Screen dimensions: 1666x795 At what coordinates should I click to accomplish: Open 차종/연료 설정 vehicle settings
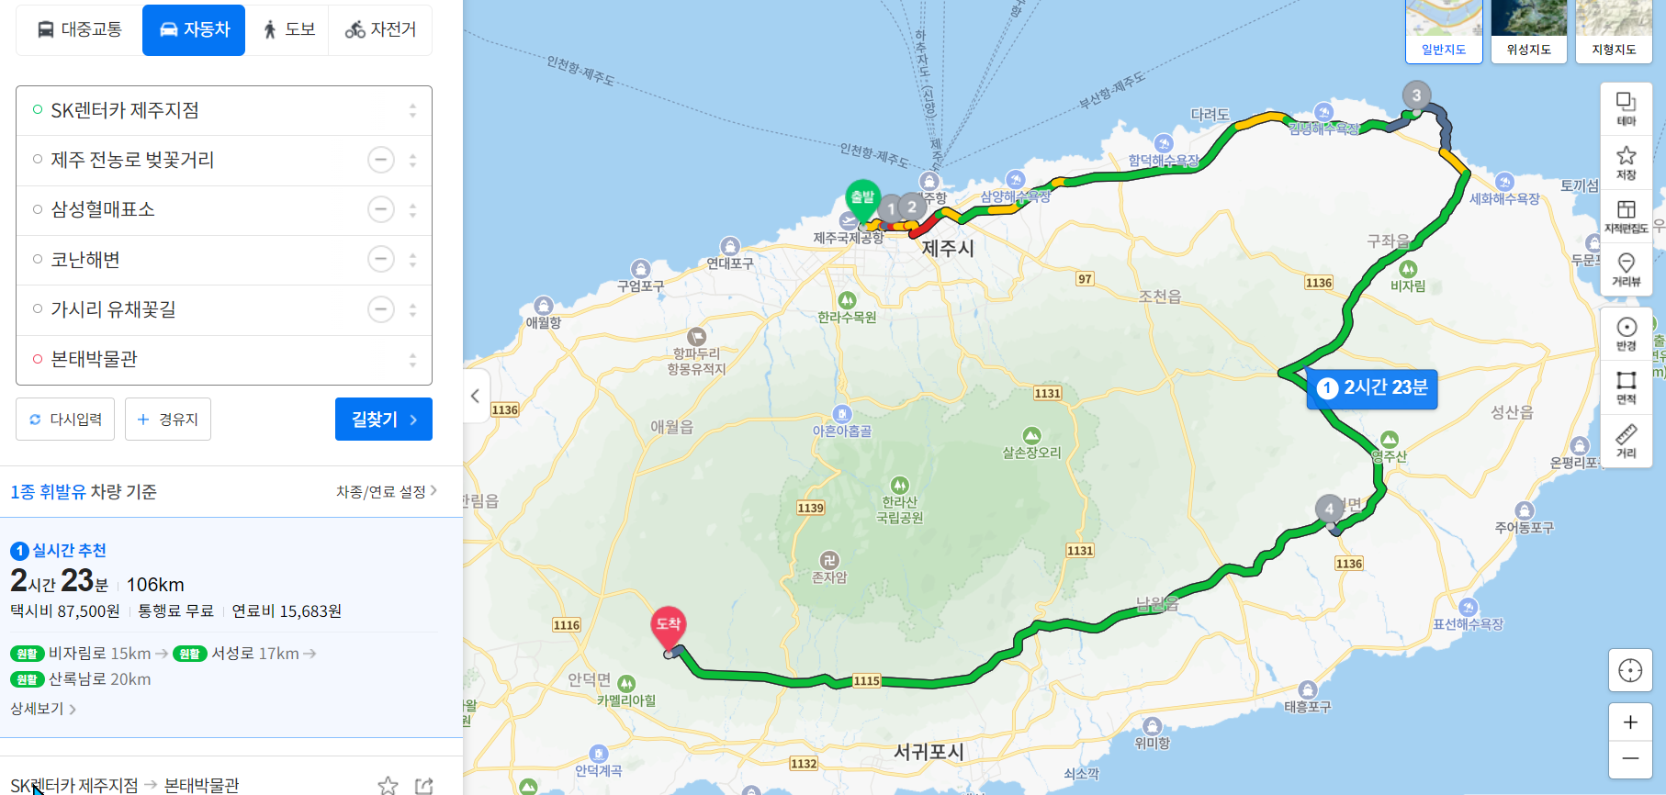[387, 491]
